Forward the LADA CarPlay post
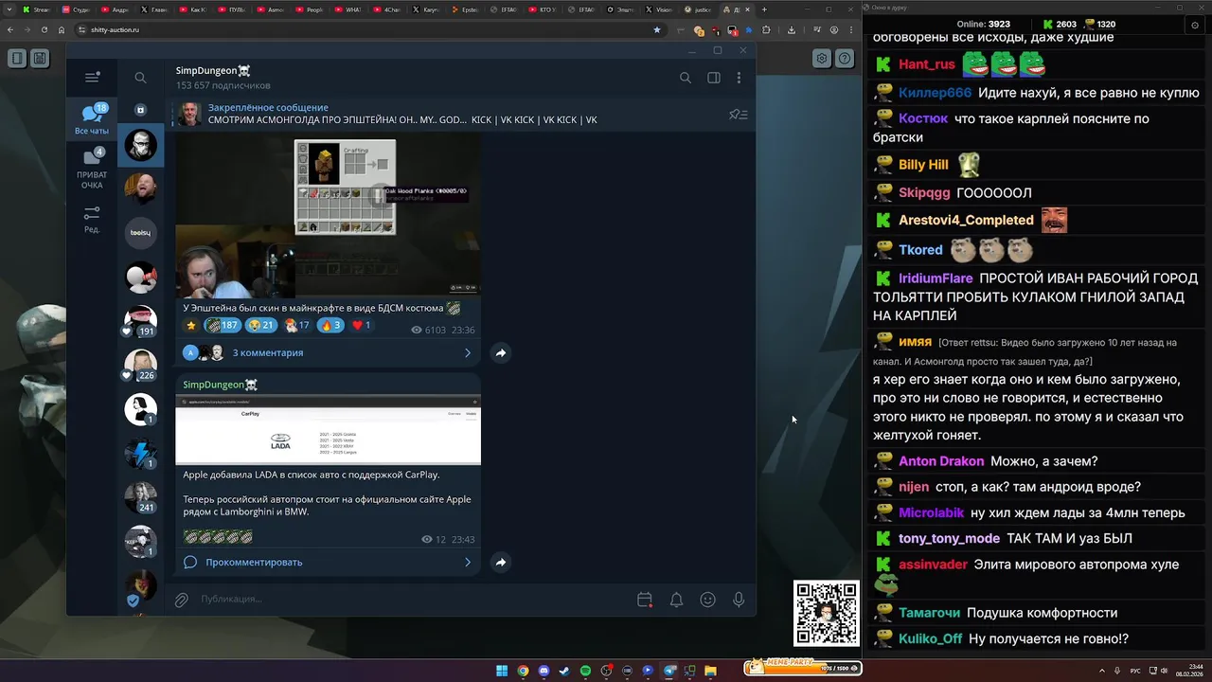1212x682 pixels. point(501,562)
